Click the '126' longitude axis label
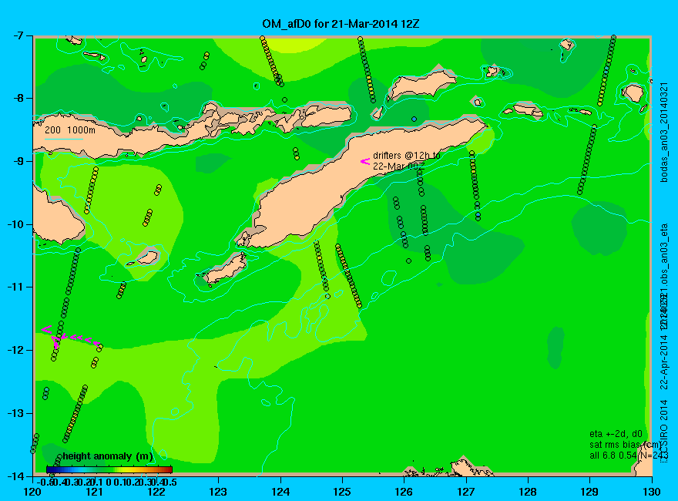This screenshot has width=678, height=501. (x=404, y=492)
